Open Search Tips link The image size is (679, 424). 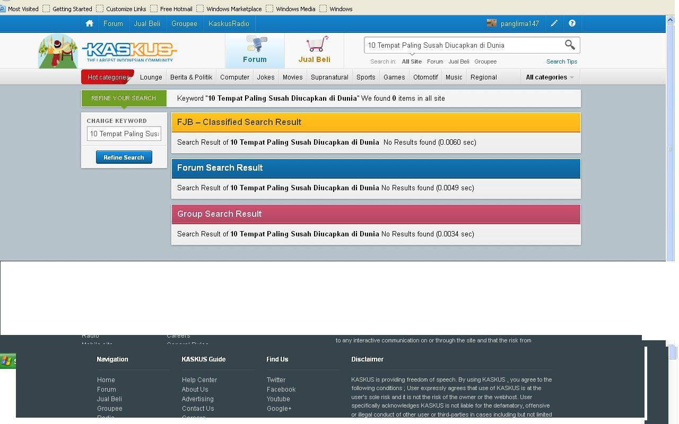(562, 61)
